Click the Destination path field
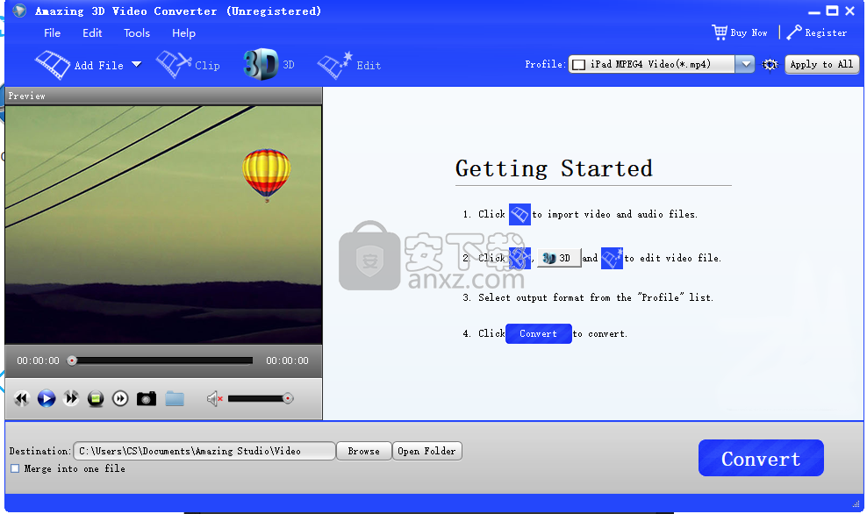867x514 pixels. [x=204, y=451]
